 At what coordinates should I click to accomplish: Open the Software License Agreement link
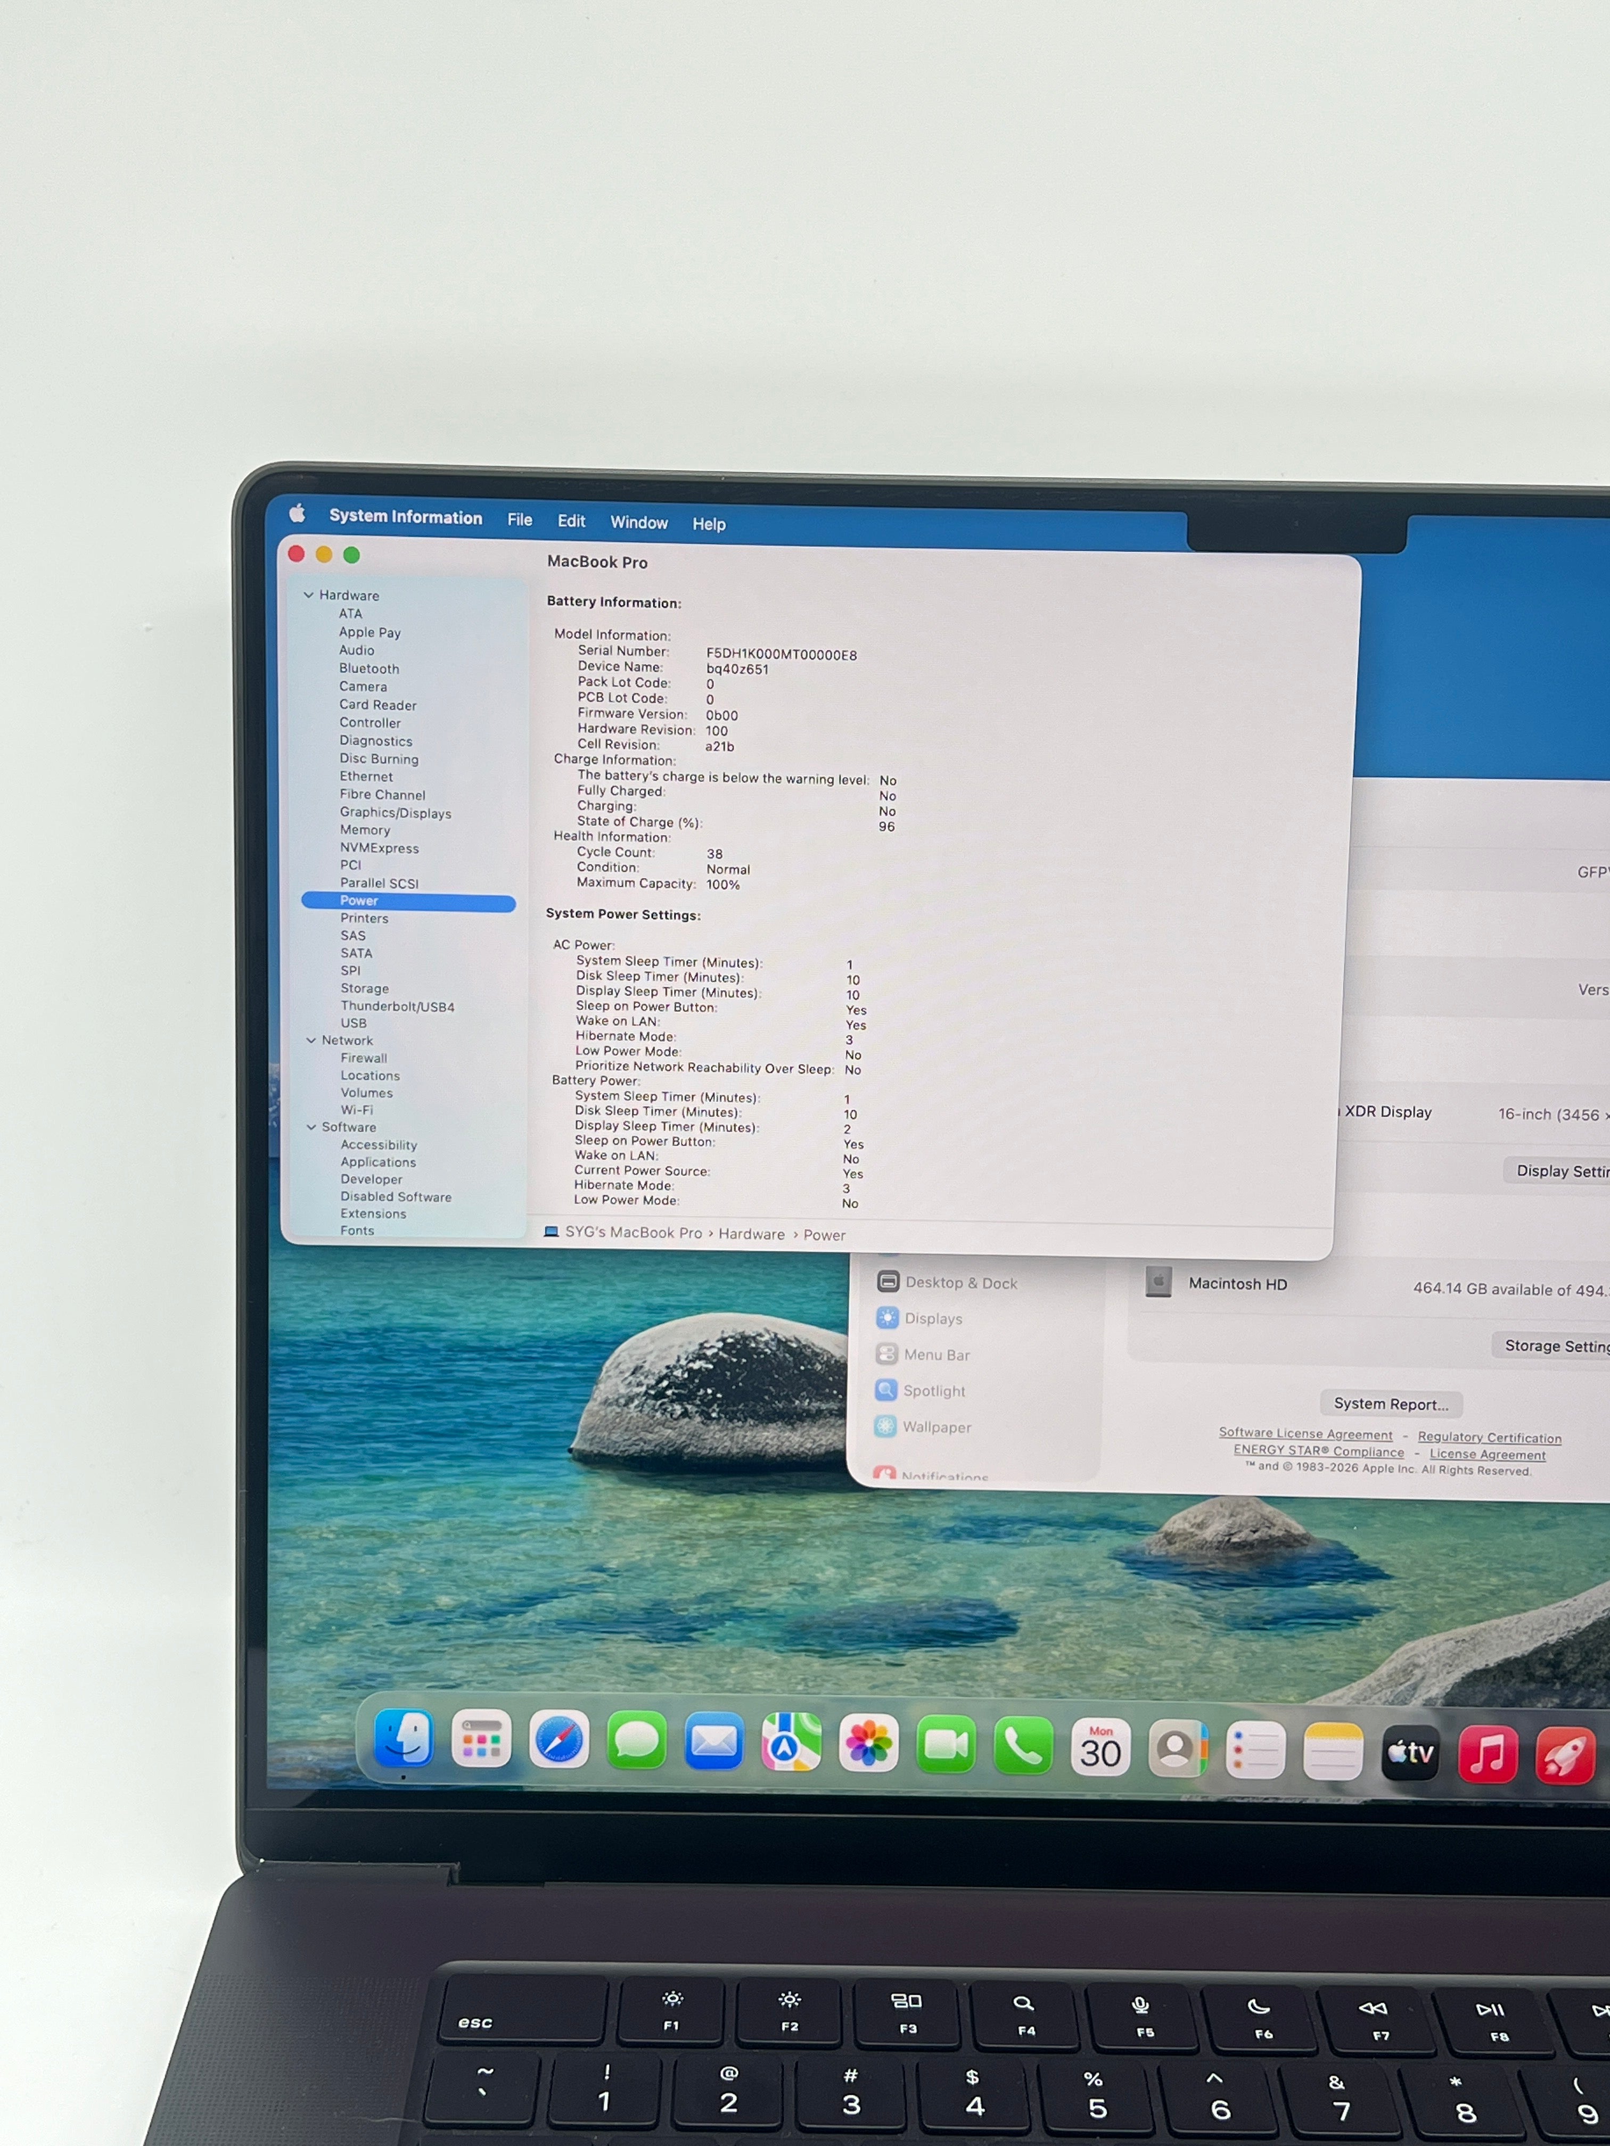1305,1434
